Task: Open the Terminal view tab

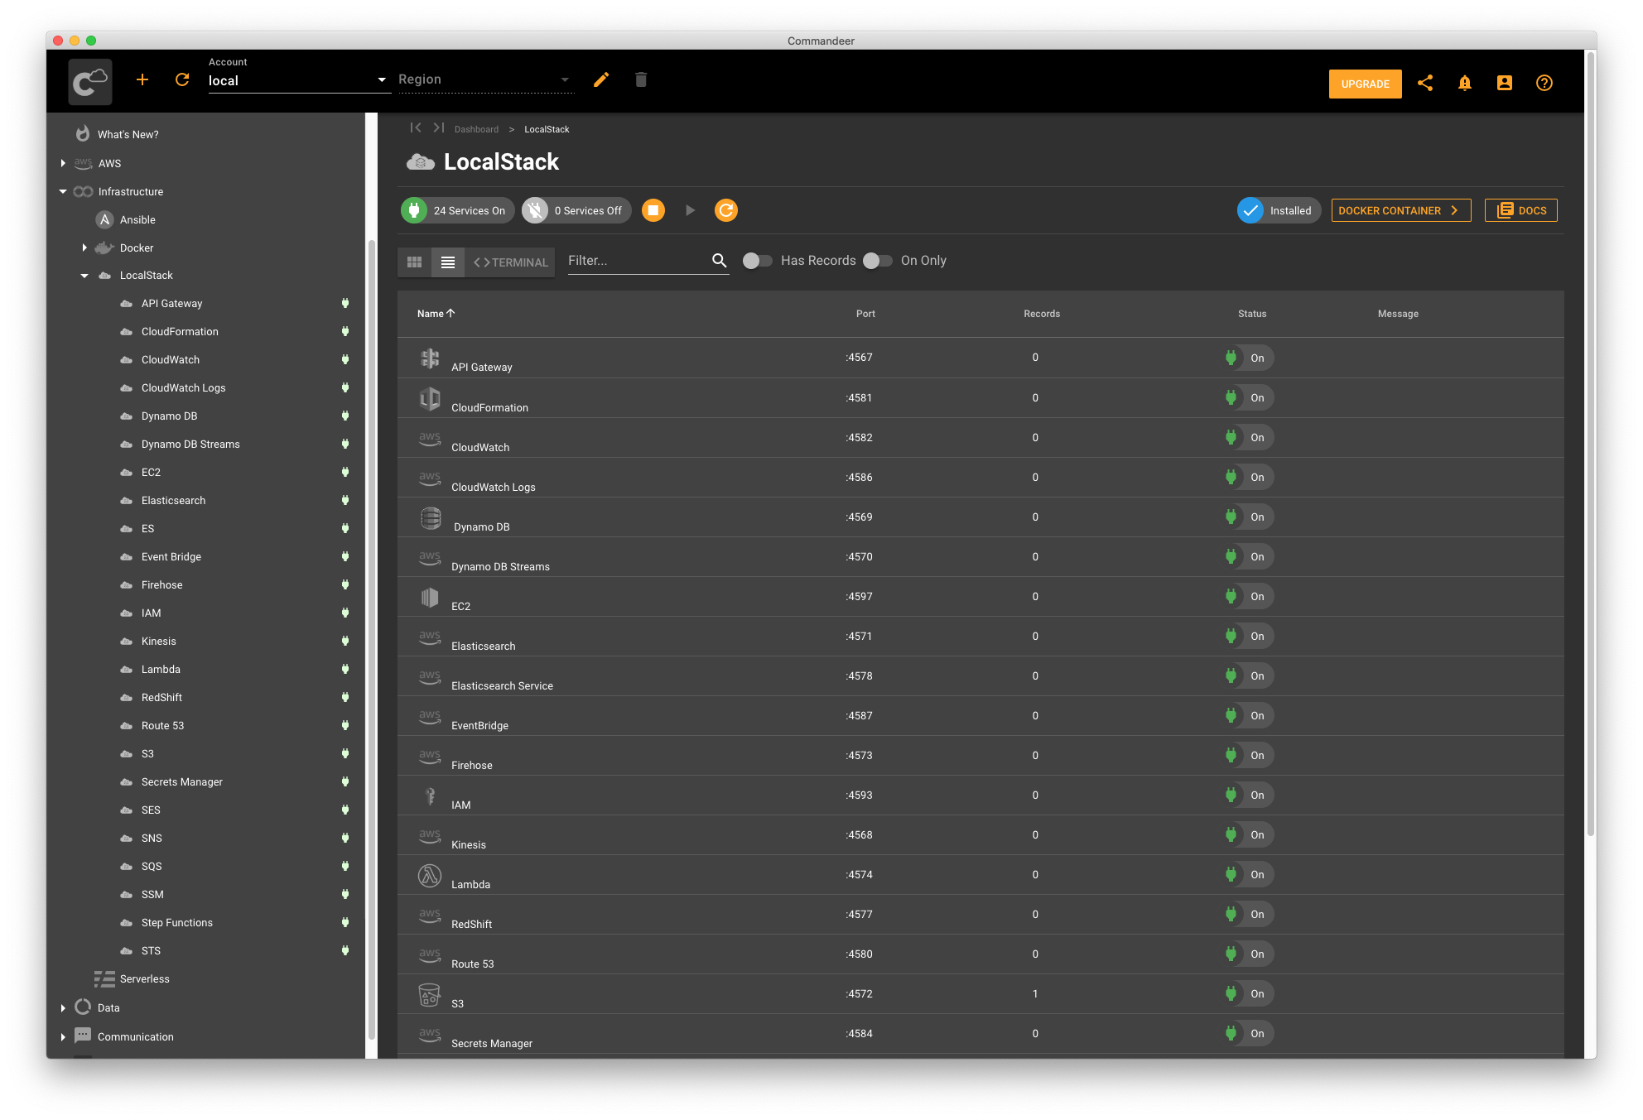Action: coord(510,262)
